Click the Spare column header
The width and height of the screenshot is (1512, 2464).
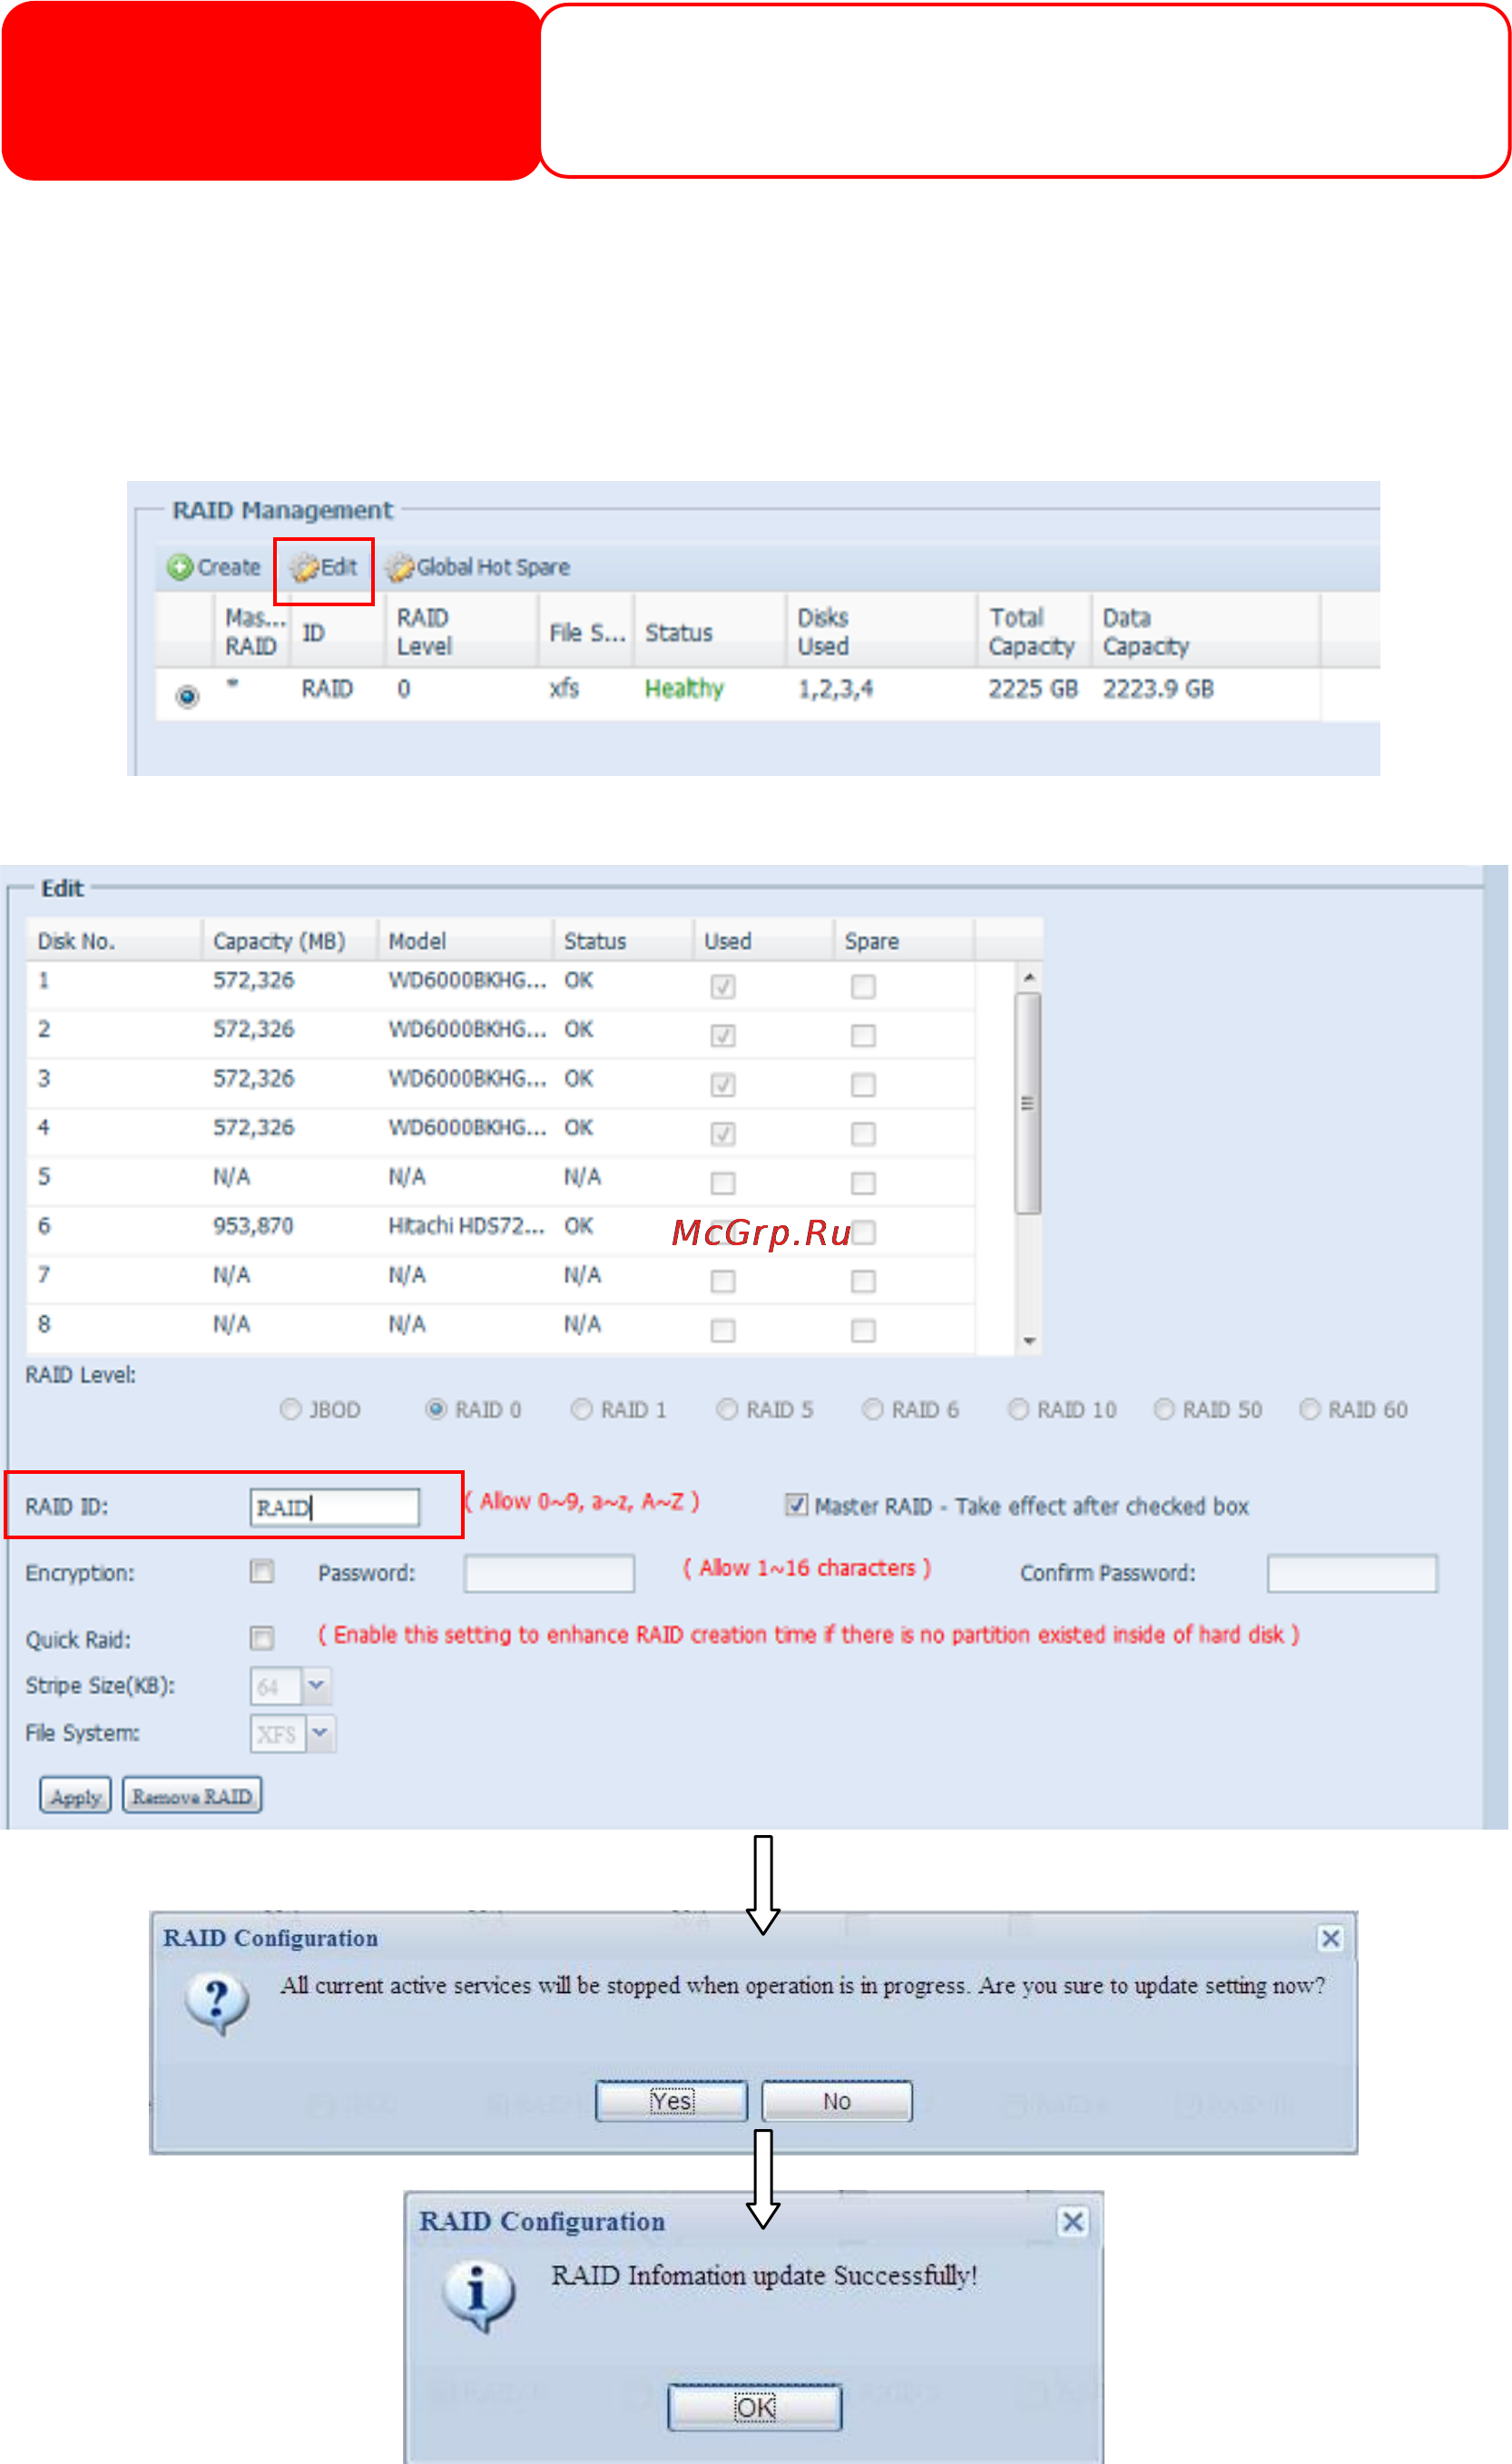903,941
